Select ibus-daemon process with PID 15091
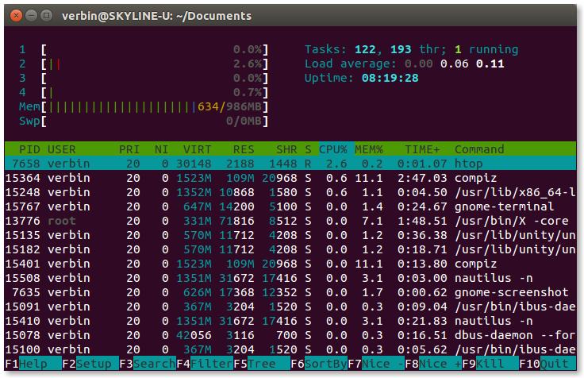The height and width of the screenshot is (378, 584). pos(290,307)
